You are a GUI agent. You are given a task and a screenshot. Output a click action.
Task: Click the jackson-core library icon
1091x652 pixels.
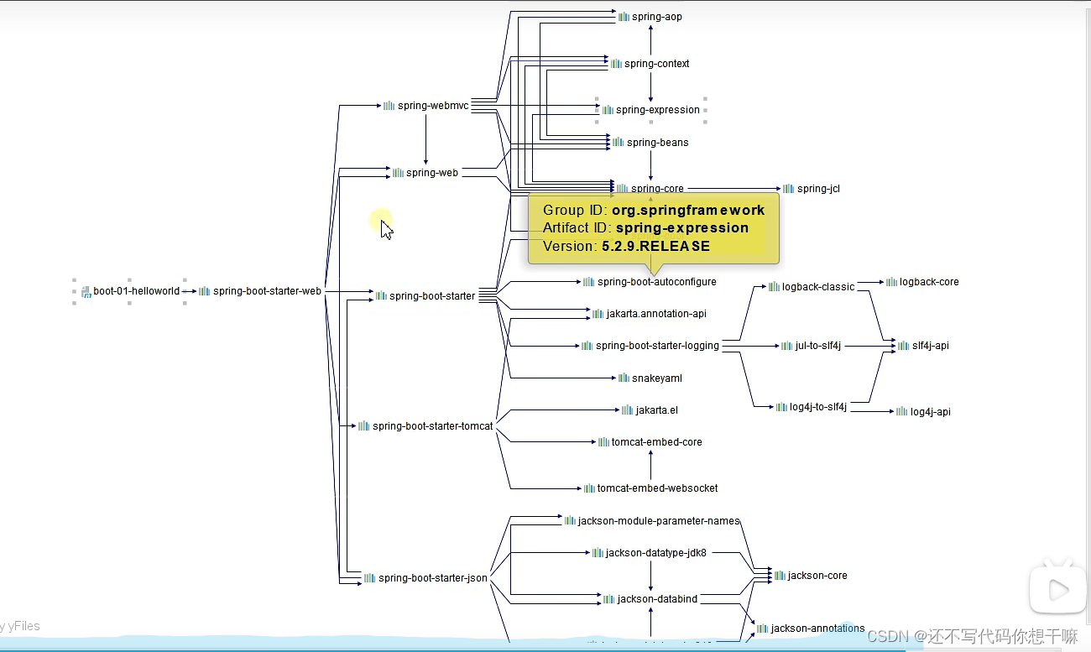pyautogui.click(x=780, y=576)
